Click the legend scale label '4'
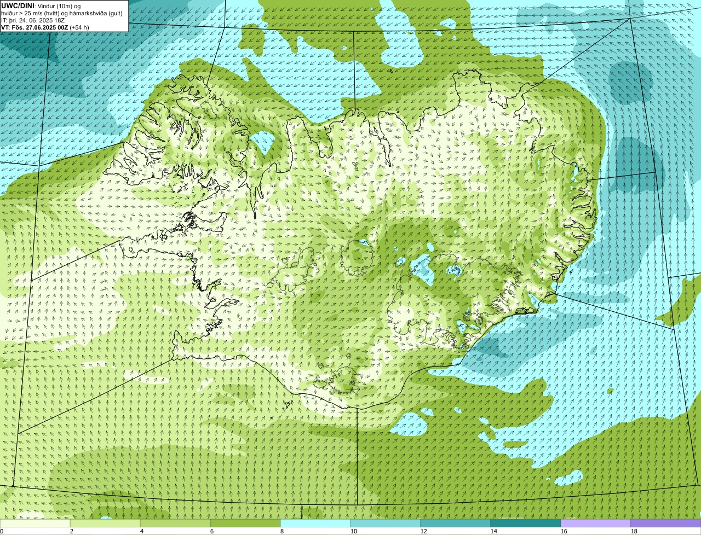This screenshot has width=701, height=535. [x=142, y=531]
